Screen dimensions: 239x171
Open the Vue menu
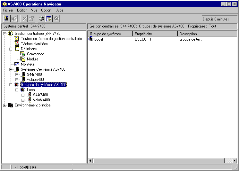34,10
